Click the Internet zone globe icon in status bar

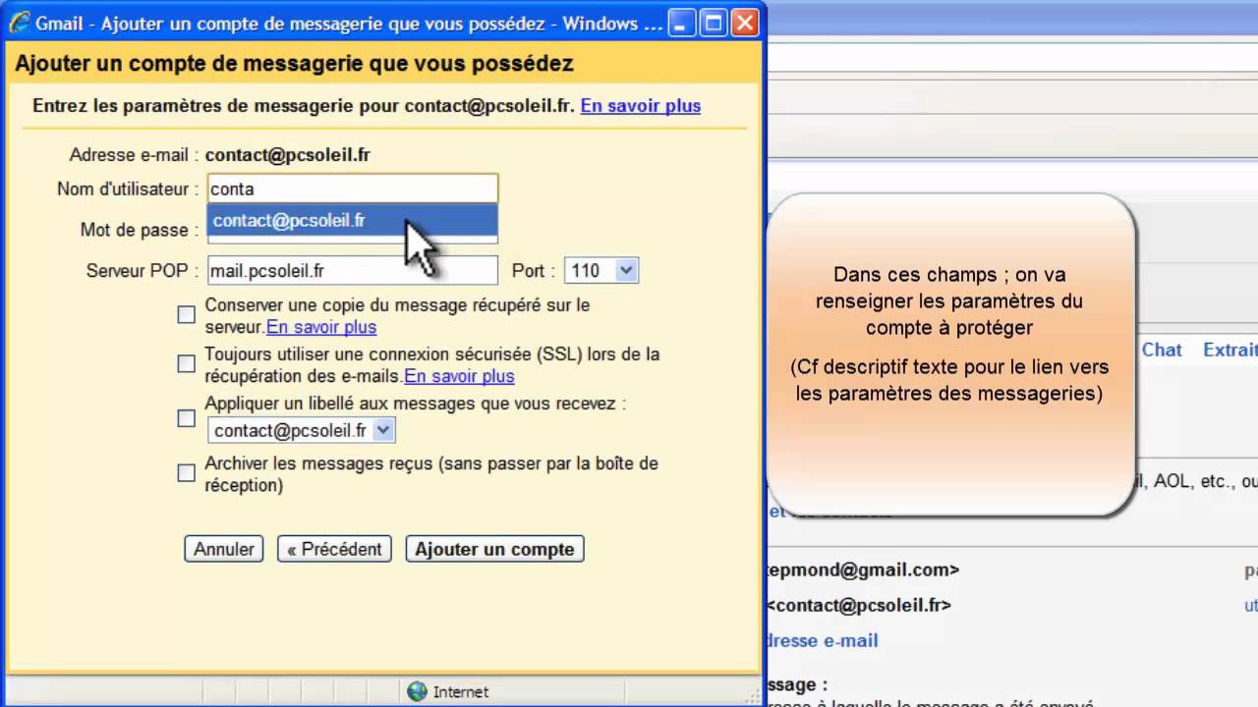(x=417, y=691)
